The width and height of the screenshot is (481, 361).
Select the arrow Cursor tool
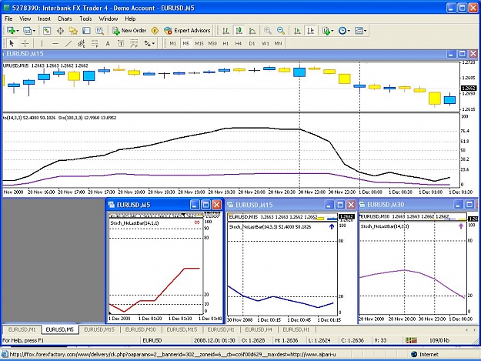tap(12, 44)
